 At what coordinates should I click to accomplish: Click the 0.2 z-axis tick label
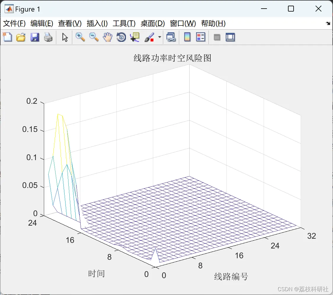(x=32, y=101)
